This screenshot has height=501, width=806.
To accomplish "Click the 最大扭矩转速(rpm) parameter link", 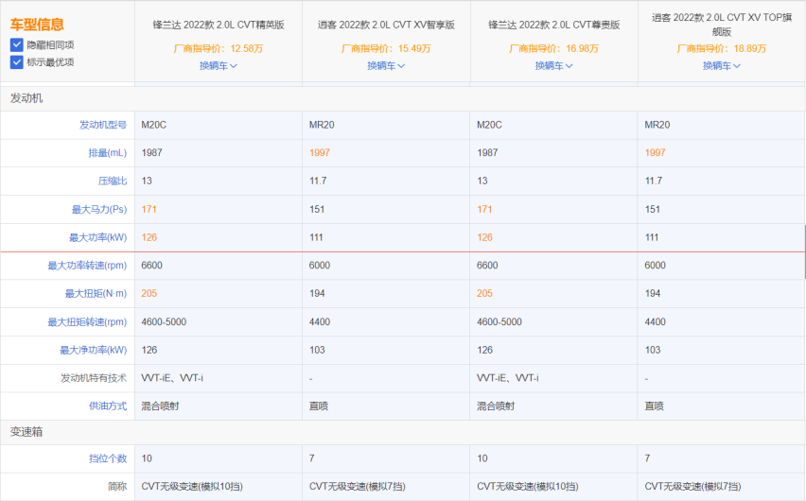I will (x=87, y=321).
